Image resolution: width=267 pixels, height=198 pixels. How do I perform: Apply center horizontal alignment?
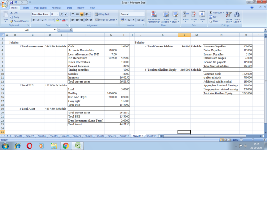point(77,20)
